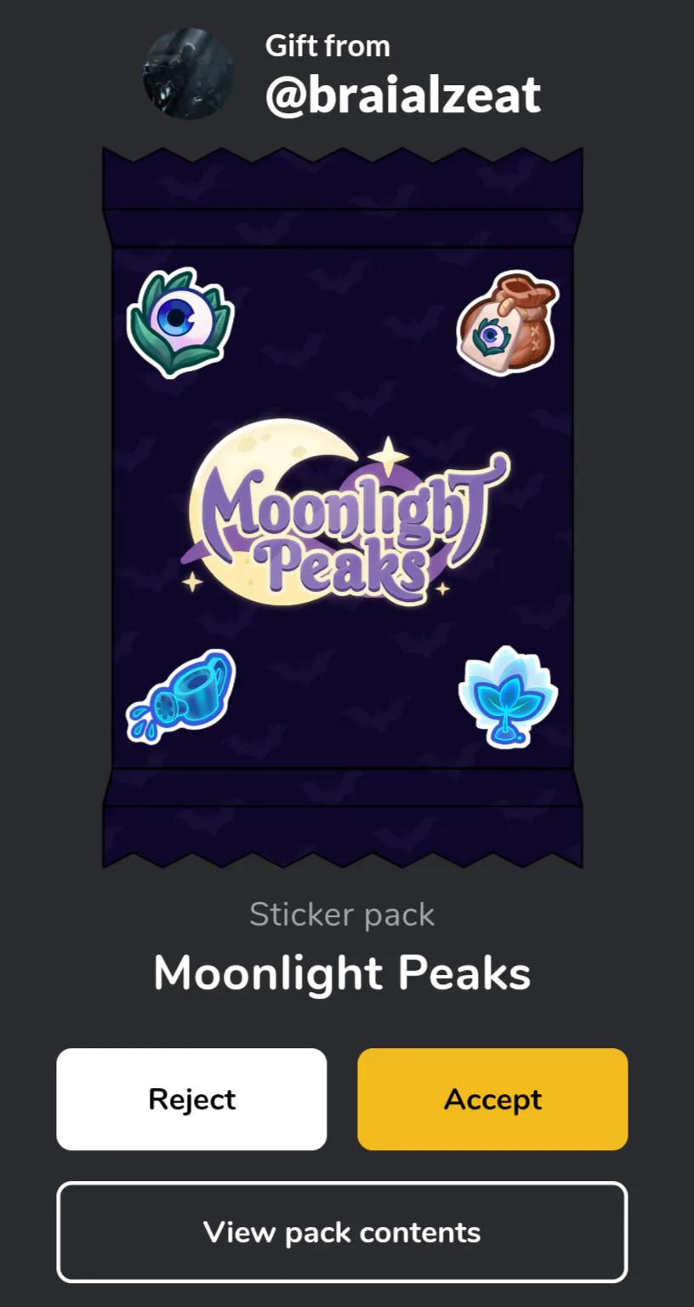The image size is (694, 1307).
Task: Open the sender's profile avatar
Action: click(189, 73)
